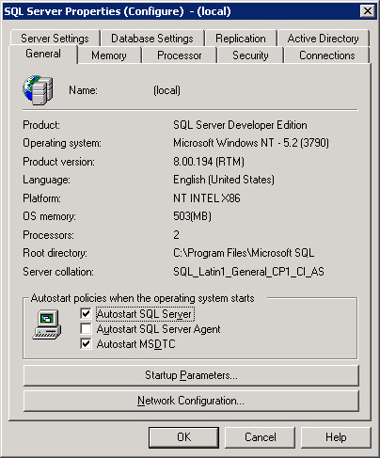Screen dimensions: 380x458
Task: Enable Autostart SQL Server Agent checkbox
Action: (x=86, y=328)
